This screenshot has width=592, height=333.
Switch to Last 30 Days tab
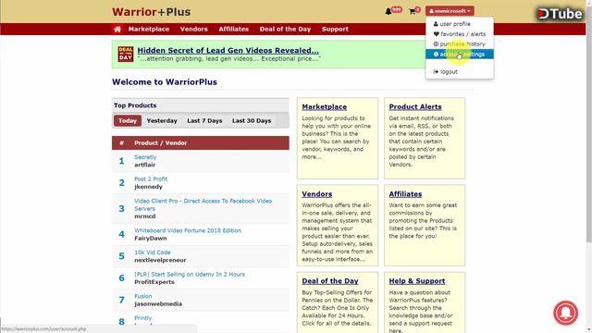[252, 121]
